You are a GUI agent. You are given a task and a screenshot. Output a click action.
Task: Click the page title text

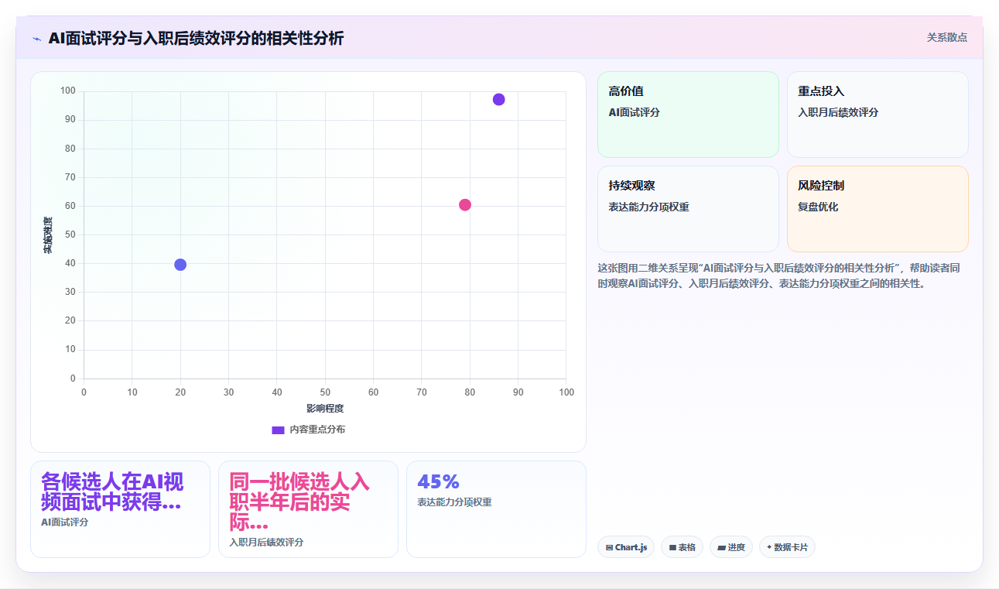click(x=196, y=38)
